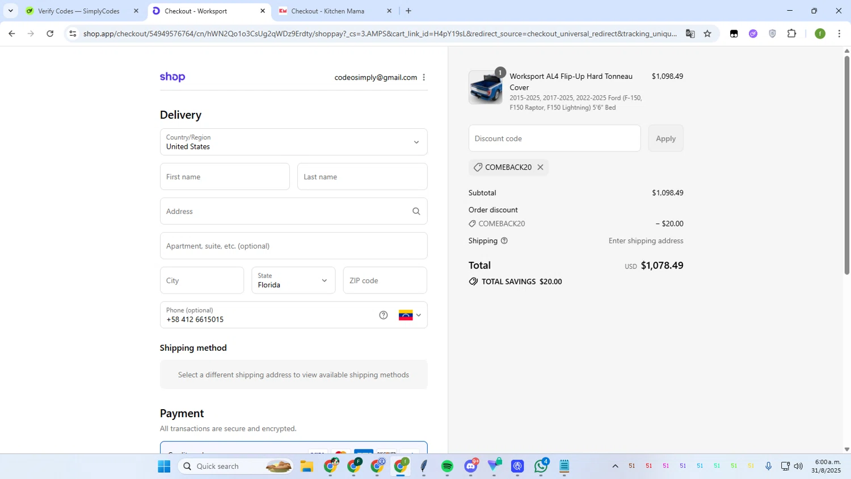View site information icon in address bar
The height and width of the screenshot is (479, 851).
(x=73, y=33)
